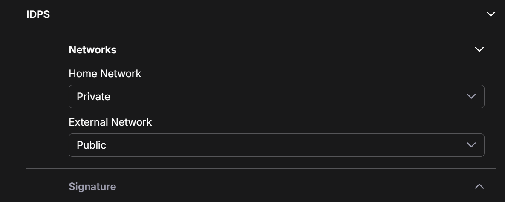Expand the Signature section using its chevron
Image resolution: width=505 pixels, height=202 pixels.
479,186
